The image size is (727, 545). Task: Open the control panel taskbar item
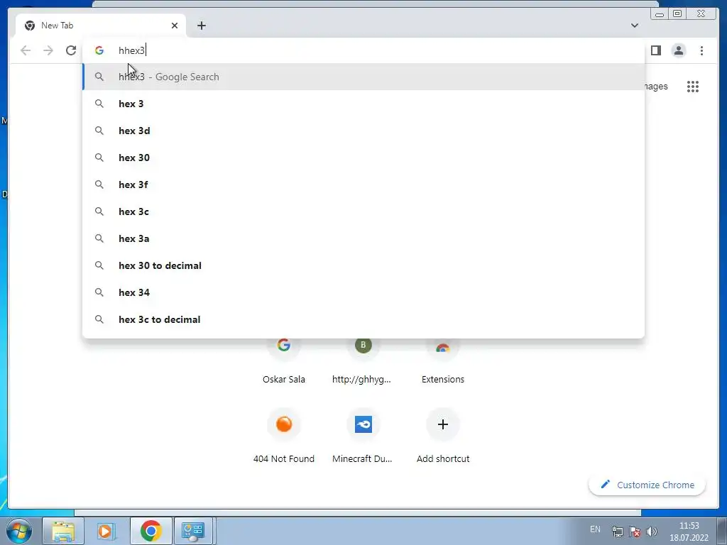(x=193, y=531)
